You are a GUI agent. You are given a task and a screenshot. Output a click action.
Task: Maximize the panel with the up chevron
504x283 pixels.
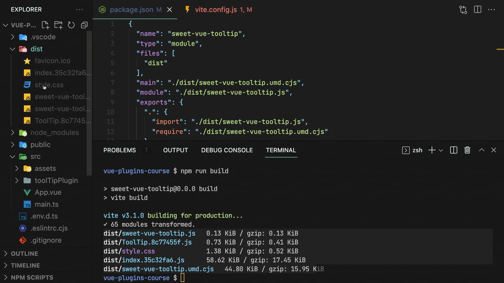point(482,150)
